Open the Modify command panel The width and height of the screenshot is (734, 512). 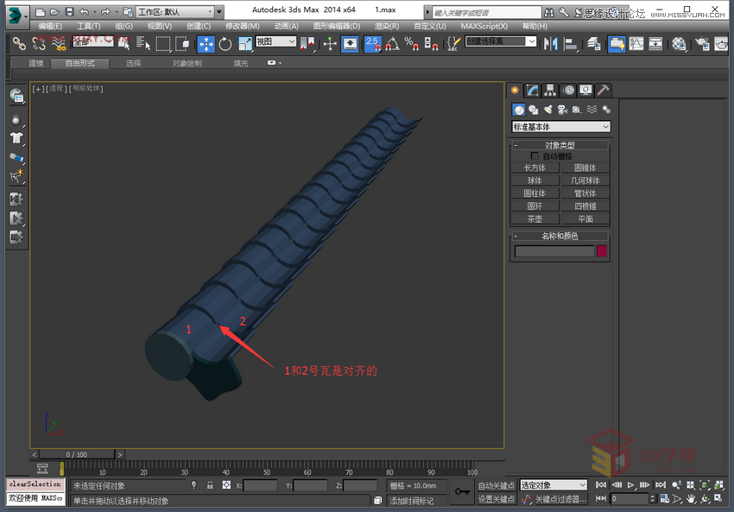tap(532, 90)
